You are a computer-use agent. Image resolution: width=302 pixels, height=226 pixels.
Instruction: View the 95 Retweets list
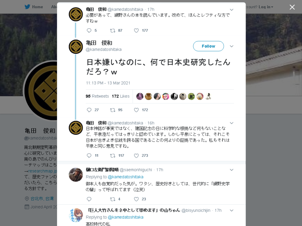click(97, 96)
